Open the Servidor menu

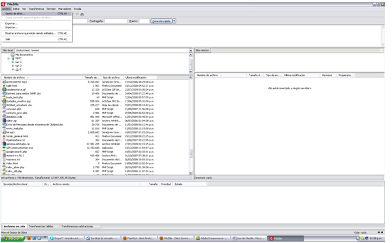tap(51, 8)
